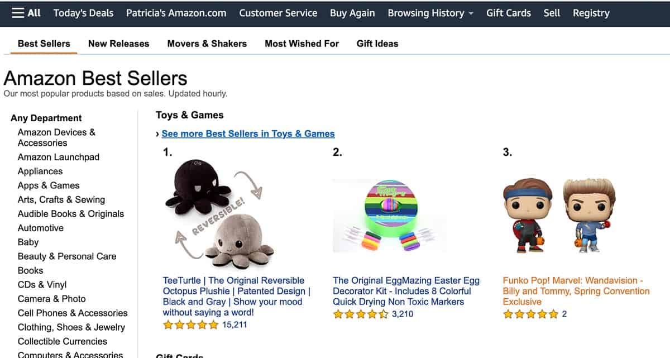Expand the Browsing History dropdown
Viewport: 670px width, 358px height.
(x=430, y=12)
